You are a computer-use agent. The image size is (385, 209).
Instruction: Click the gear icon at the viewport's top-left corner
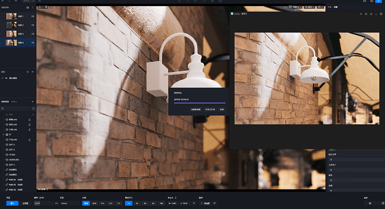click(x=46, y=7)
